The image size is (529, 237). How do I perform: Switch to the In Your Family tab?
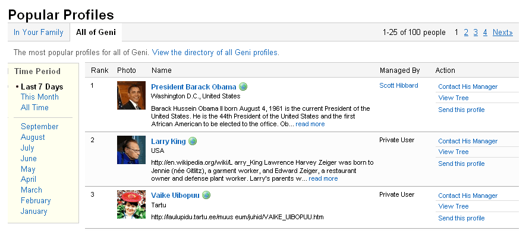[x=38, y=33]
